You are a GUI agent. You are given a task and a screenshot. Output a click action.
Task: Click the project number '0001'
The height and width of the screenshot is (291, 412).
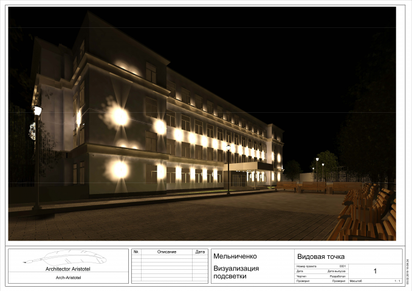pyautogui.click(x=343, y=266)
